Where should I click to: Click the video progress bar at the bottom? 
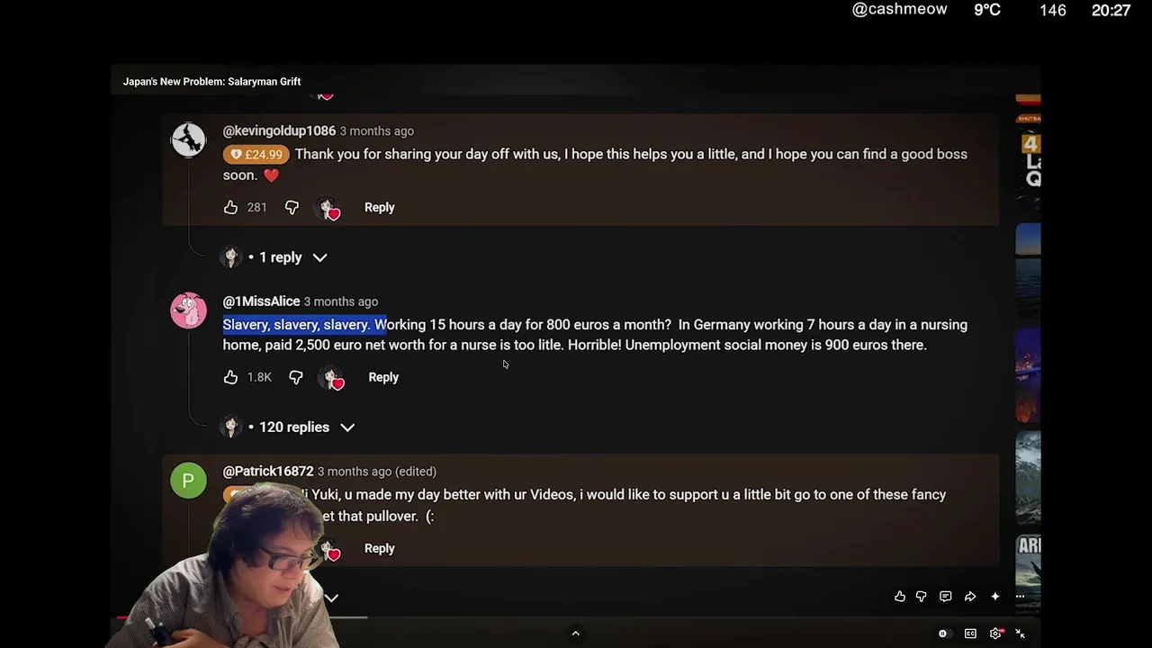coord(576,617)
